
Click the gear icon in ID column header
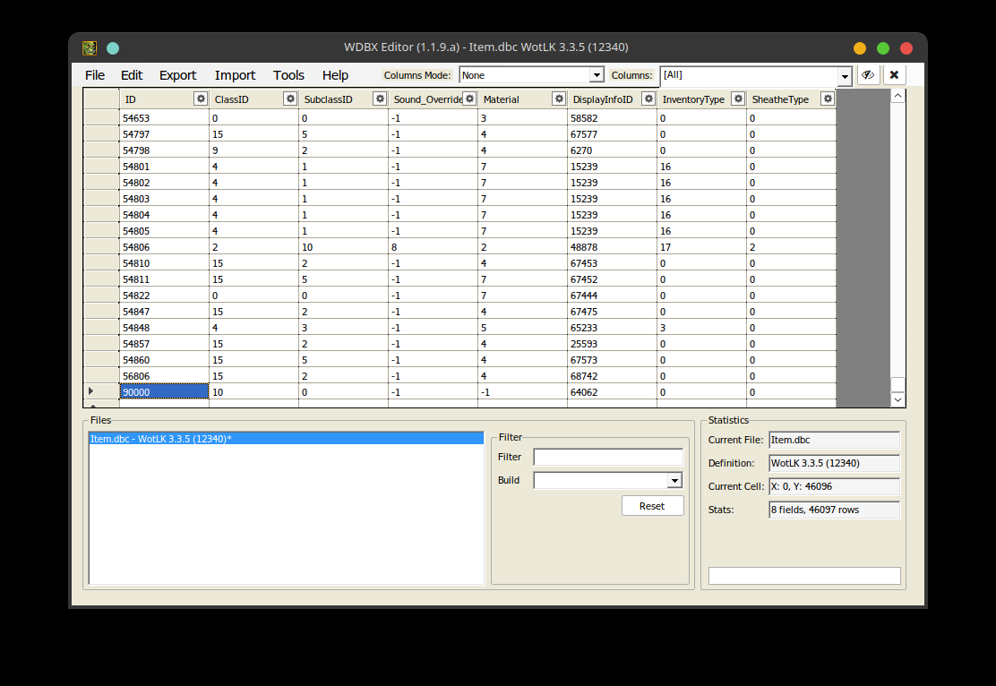point(201,99)
